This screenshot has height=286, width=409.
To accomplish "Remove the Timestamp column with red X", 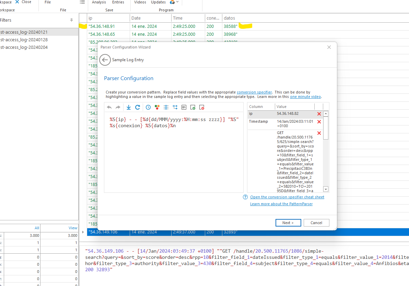I will pyautogui.click(x=319, y=122).
